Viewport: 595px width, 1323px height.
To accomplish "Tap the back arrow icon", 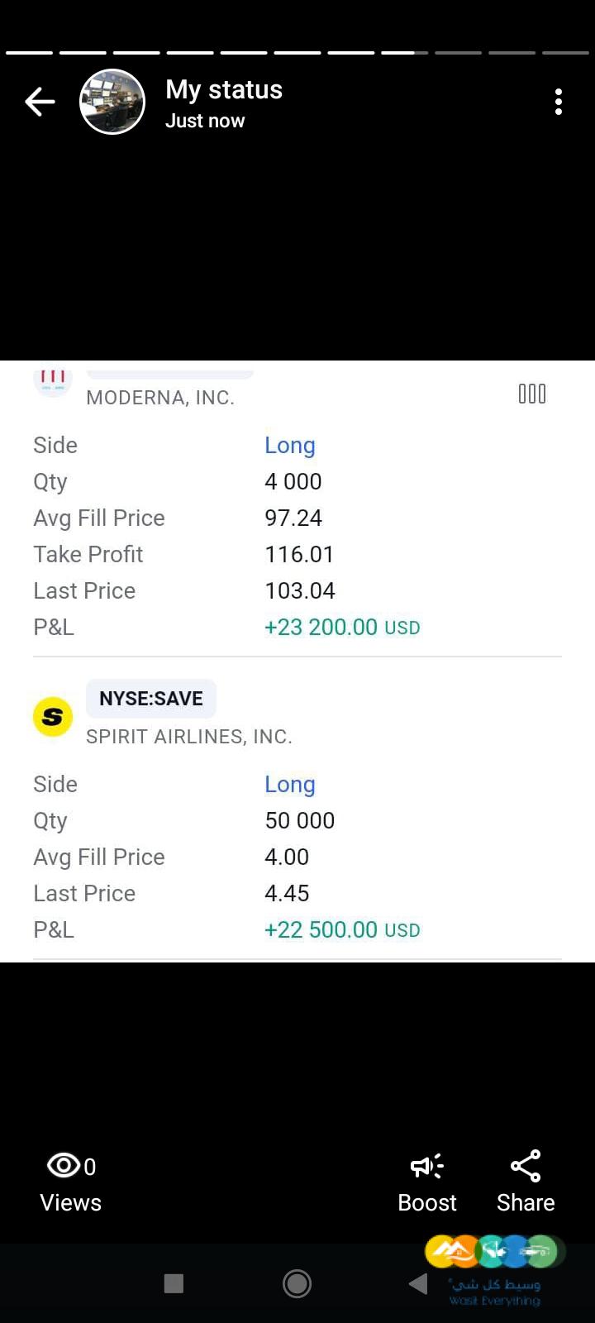I will [x=40, y=103].
